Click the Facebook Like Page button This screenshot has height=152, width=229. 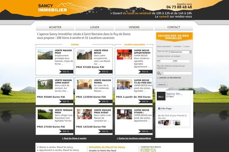pyautogui.click(x=165, y=109)
